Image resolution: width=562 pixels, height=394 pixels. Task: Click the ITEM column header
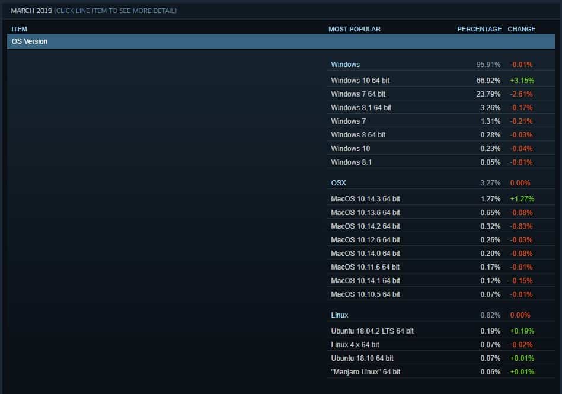[x=19, y=29]
